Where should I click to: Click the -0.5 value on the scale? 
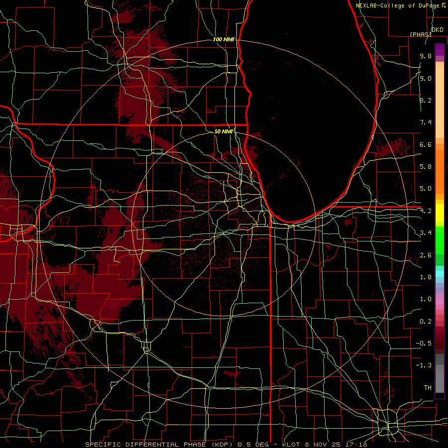tap(424, 343)
